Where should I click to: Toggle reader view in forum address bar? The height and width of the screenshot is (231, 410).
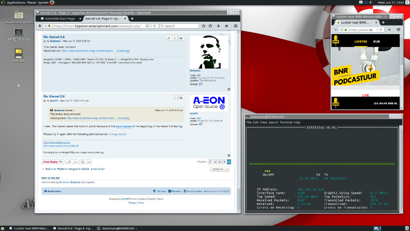147,26
